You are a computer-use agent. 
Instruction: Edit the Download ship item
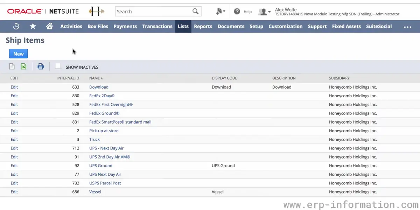[14, 87]
